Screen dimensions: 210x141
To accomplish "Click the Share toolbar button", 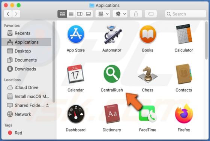I will point(136,14).
